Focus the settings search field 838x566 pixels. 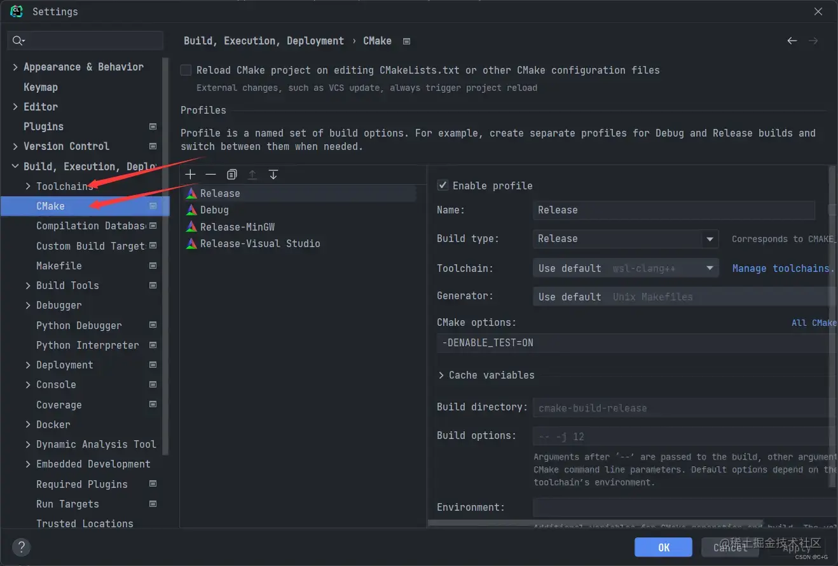pyautogui.click(x=85, y=41)
